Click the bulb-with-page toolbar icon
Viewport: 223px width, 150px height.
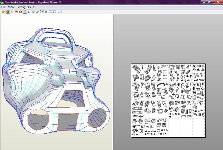(x=33, y=12)
